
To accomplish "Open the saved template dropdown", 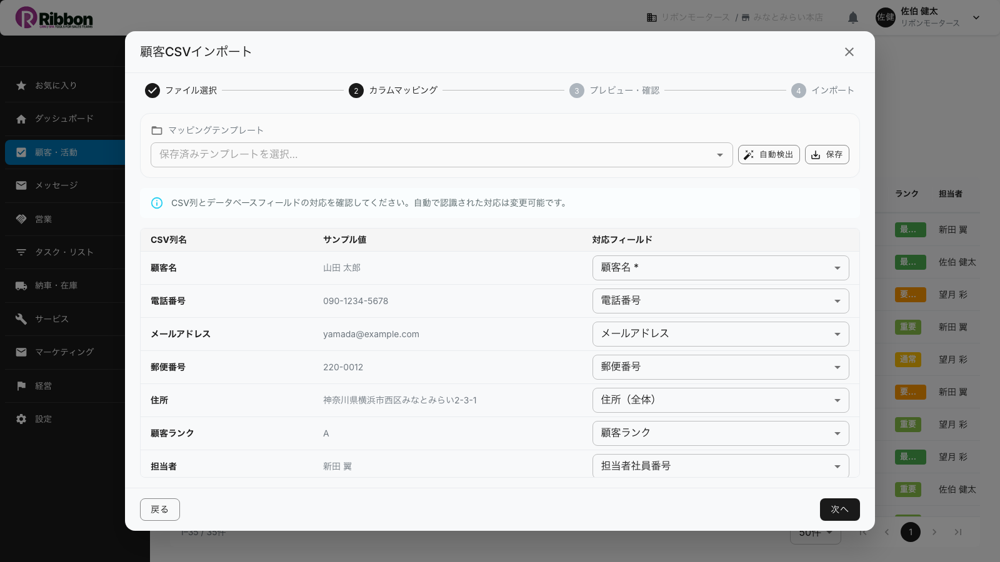I will [x=441, y=155].
